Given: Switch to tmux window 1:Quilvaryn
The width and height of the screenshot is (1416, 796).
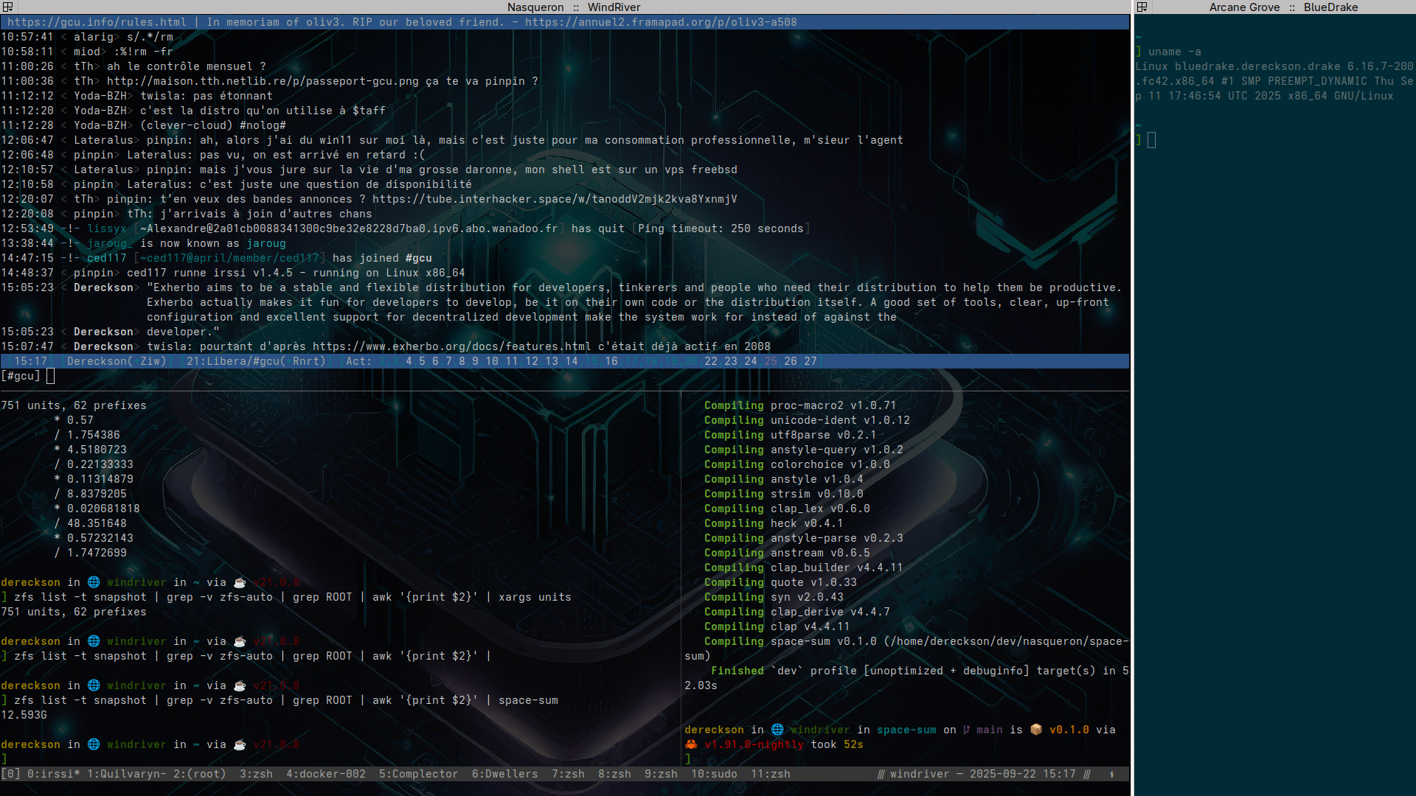Looking at the screenshot, I should (127, 774).
